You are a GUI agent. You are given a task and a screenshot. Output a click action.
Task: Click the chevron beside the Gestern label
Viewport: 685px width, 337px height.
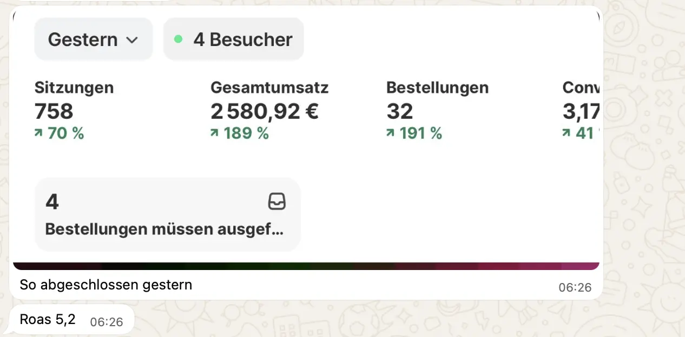133,39
